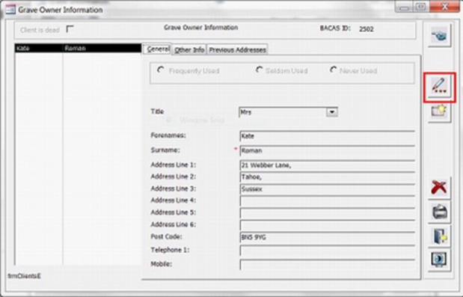
Task: Click the new record sparkle icon
Action: [x=439, y=111]
